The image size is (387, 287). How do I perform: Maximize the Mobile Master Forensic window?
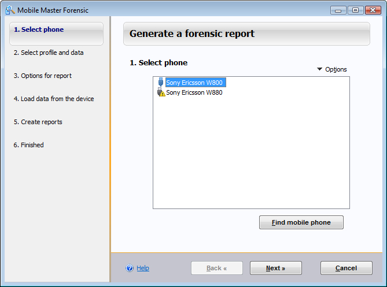(355, 10)
